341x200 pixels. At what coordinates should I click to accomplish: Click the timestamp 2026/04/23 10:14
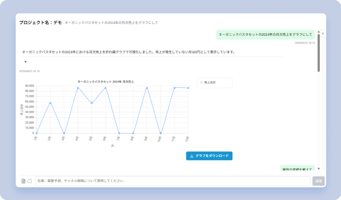[x=29, y=71]
